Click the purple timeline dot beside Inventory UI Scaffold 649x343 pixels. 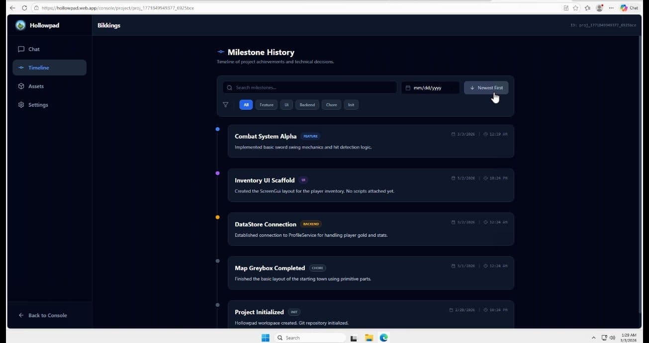(217, 173)
